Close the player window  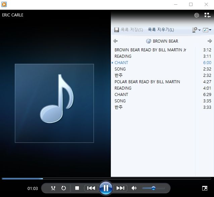[206, 4]
